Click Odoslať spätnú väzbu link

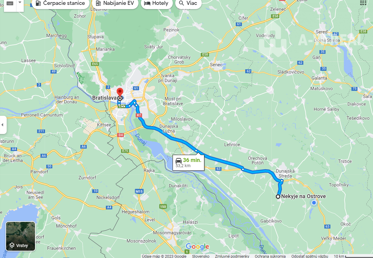(310, 256)
